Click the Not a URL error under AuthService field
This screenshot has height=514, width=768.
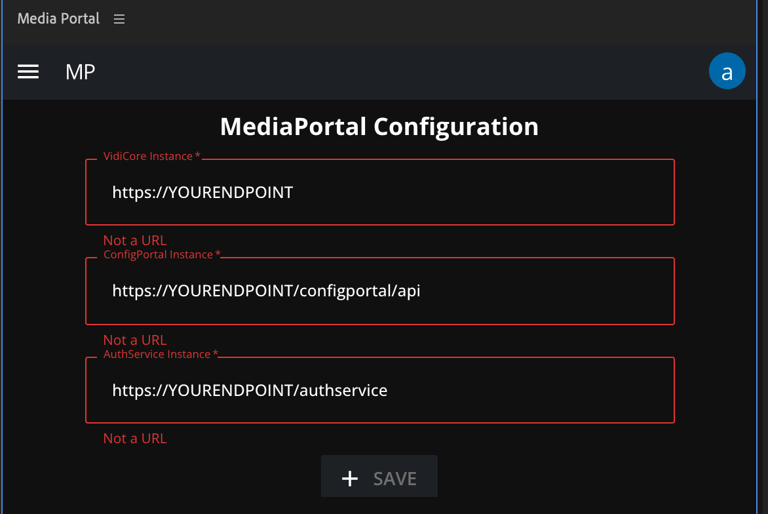[135, 438]
